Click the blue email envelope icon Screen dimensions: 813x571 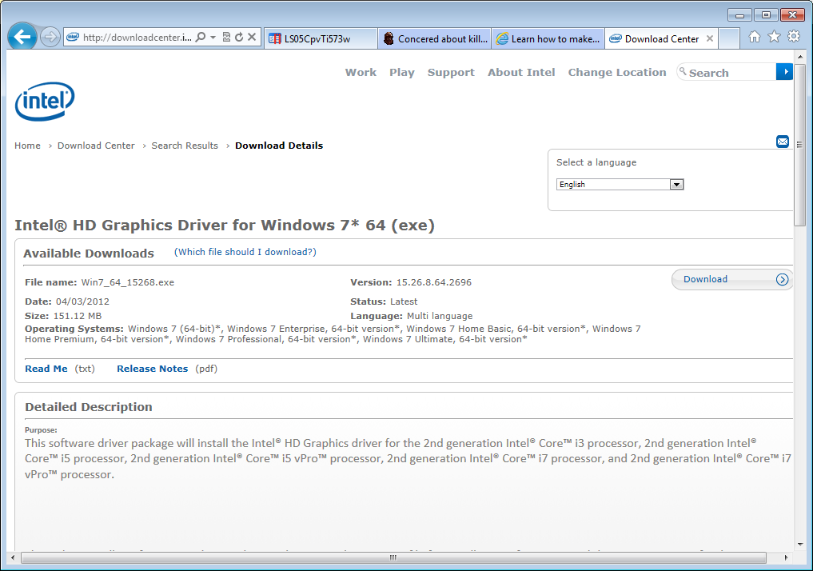783,142
